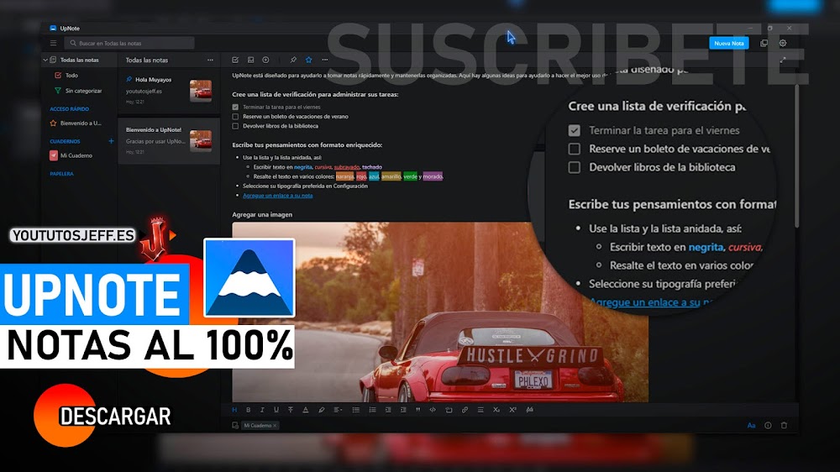The width and height of the screenshot is (840, 472).
Task: Open note in new window icon
Action: coord(764,43)
